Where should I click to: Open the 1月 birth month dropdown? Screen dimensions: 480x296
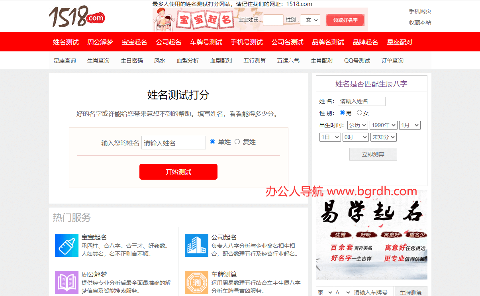[x=410, y=125]
